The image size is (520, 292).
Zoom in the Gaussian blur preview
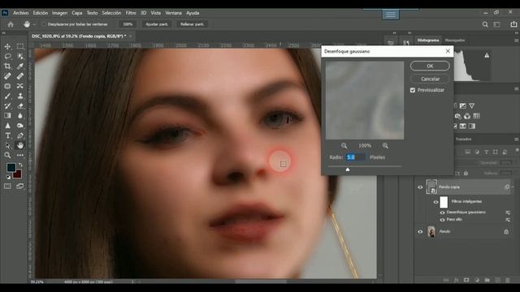point(385,146)
